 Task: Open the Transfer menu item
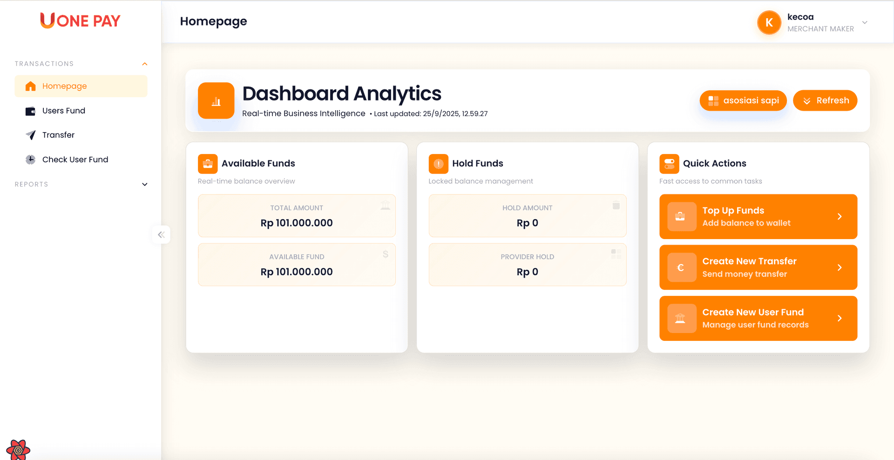click(58, 135)
